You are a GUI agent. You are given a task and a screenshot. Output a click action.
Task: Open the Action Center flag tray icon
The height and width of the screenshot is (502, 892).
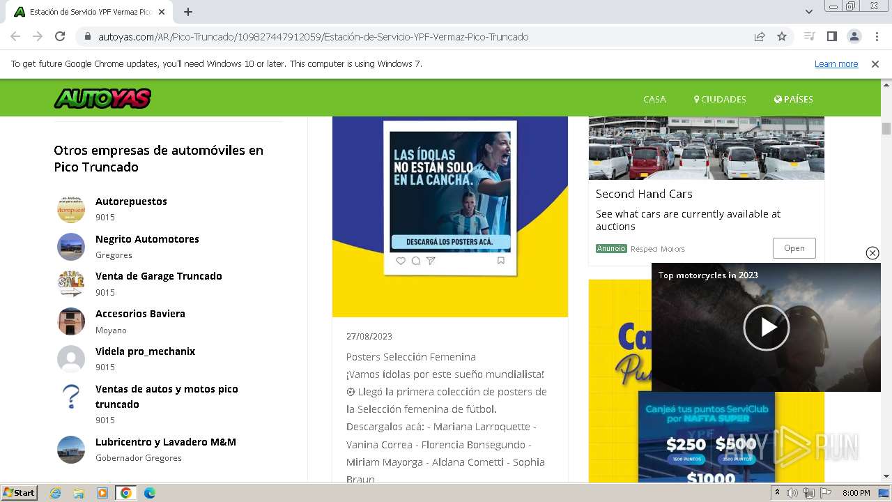pyautogui.click(x=826, y=493)
